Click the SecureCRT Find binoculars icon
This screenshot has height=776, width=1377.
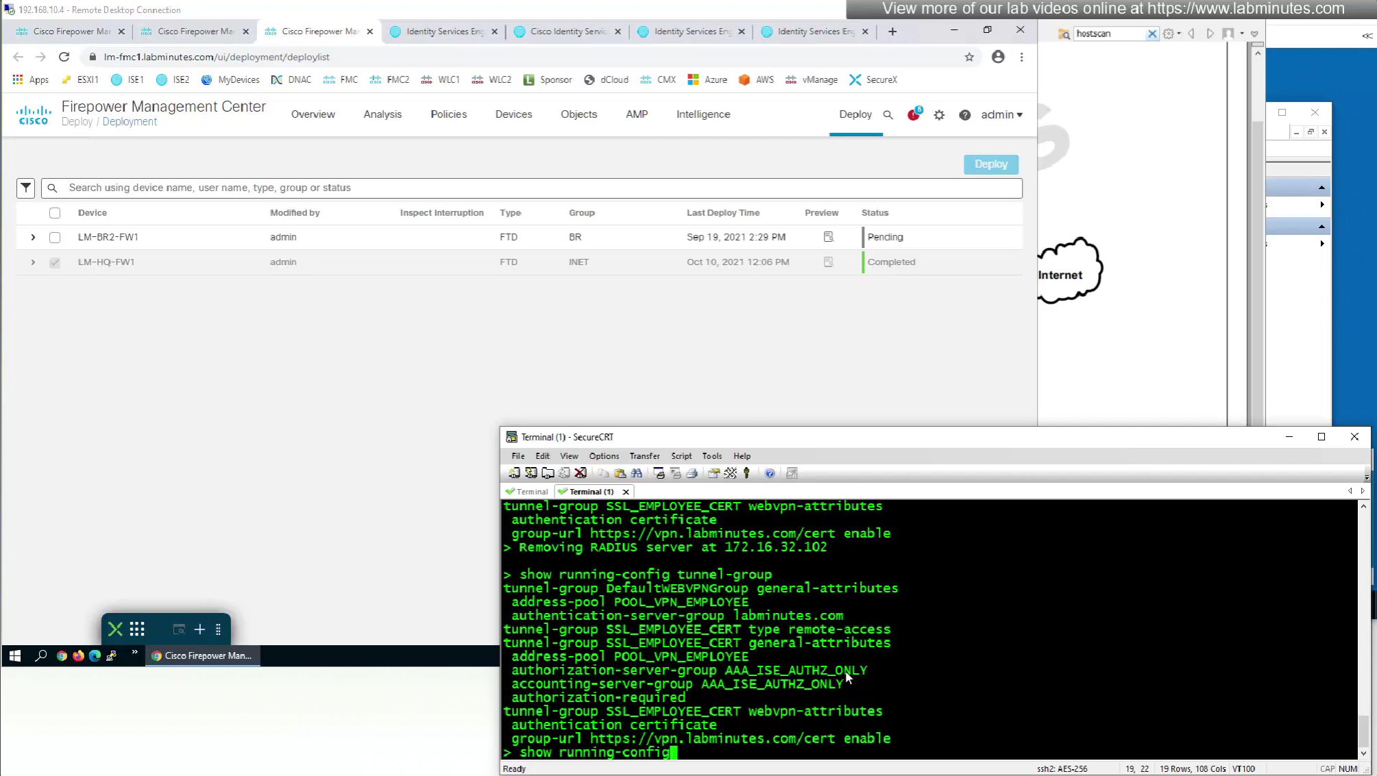click(x=637, y=473)
